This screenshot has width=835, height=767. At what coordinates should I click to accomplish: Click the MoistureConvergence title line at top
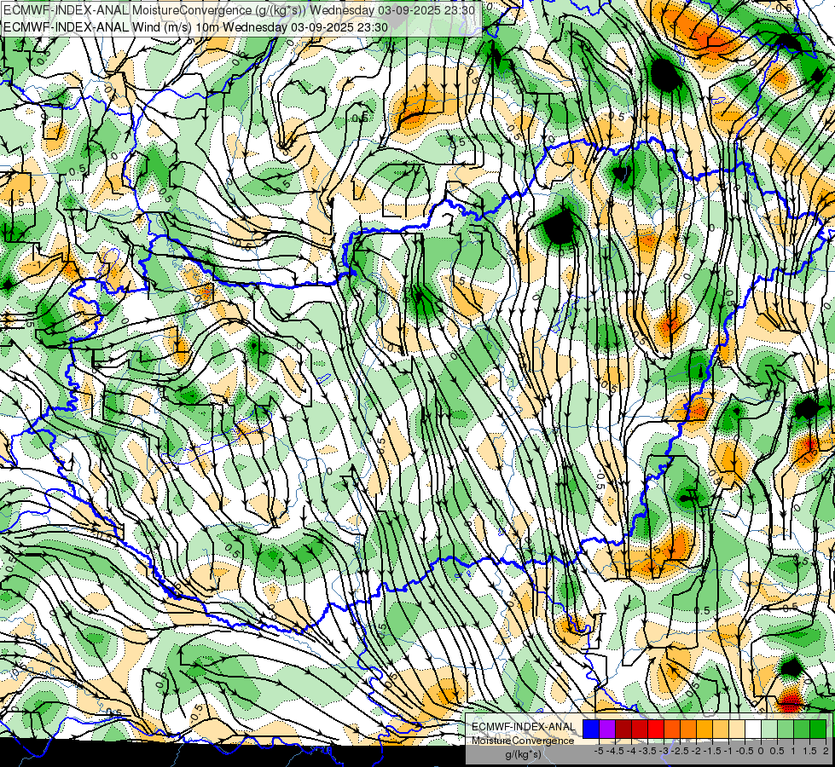(241, 9)
